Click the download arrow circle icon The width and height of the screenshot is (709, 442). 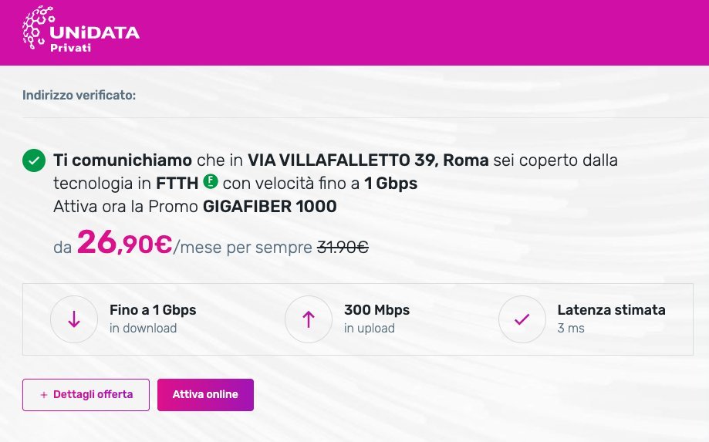[x=74, y=319]
